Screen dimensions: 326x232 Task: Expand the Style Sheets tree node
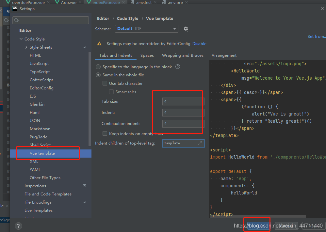point(26,47)
